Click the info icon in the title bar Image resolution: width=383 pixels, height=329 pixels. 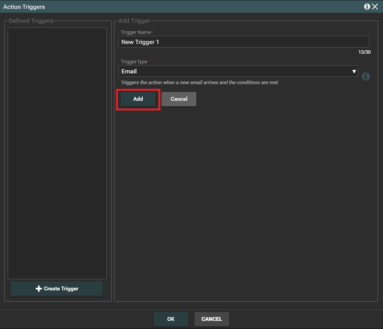tap(367, 7)
